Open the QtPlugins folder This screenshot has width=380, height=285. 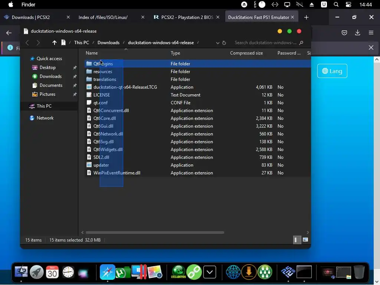pyautogui.click(x=103, y=64)
